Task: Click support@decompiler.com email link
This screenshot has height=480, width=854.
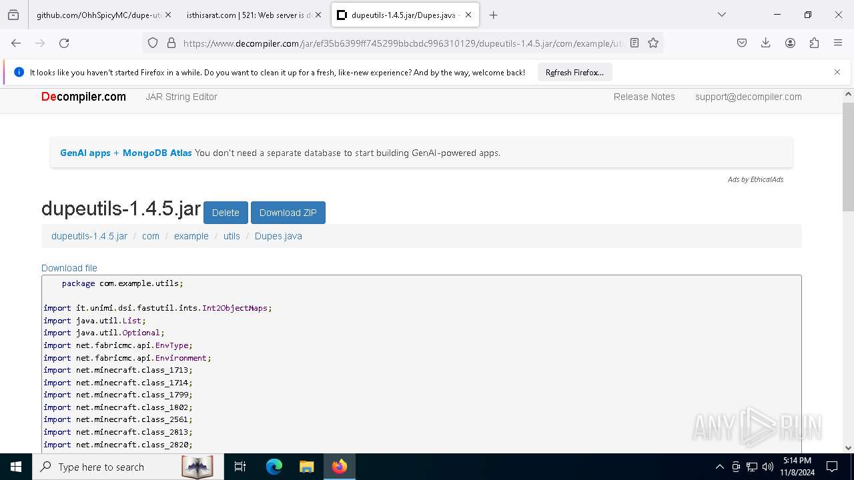Action: tap(748, 97)
